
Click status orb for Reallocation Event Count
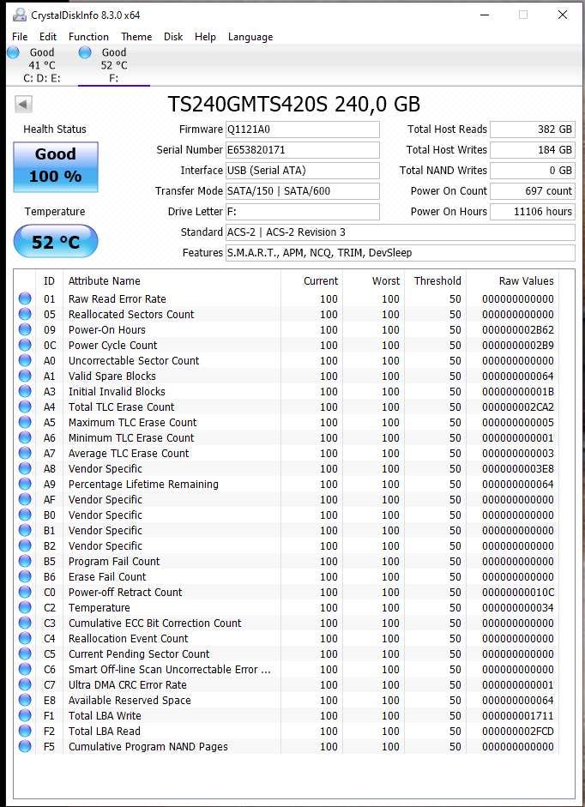pos(25,638)
